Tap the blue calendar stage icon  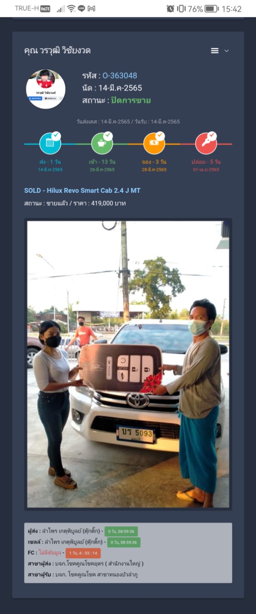(50, 143)
